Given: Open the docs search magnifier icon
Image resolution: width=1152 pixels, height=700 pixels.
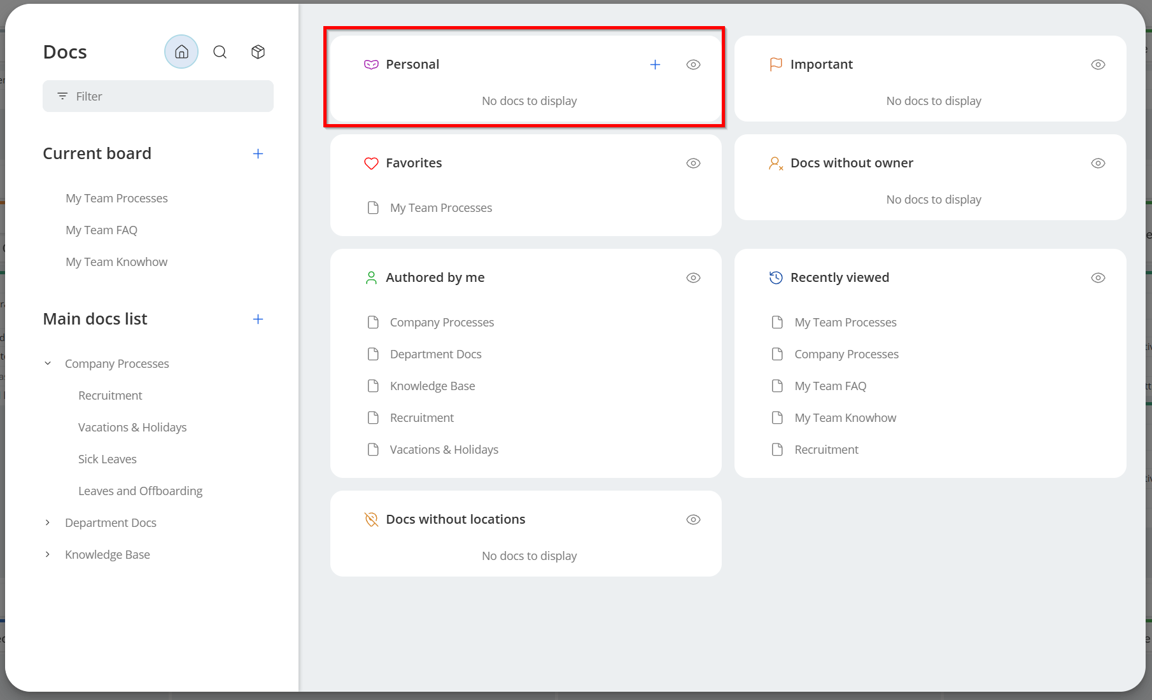Looking at the screenshot, I should tap(220, 52).
